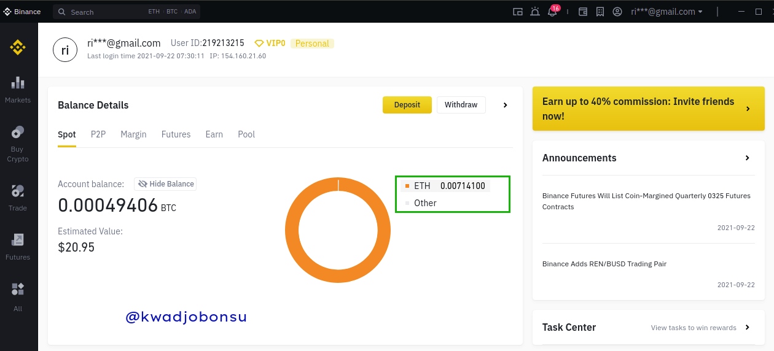Click User ID 219213215
This screenshot has width=774, height=351.
[208, 43]
